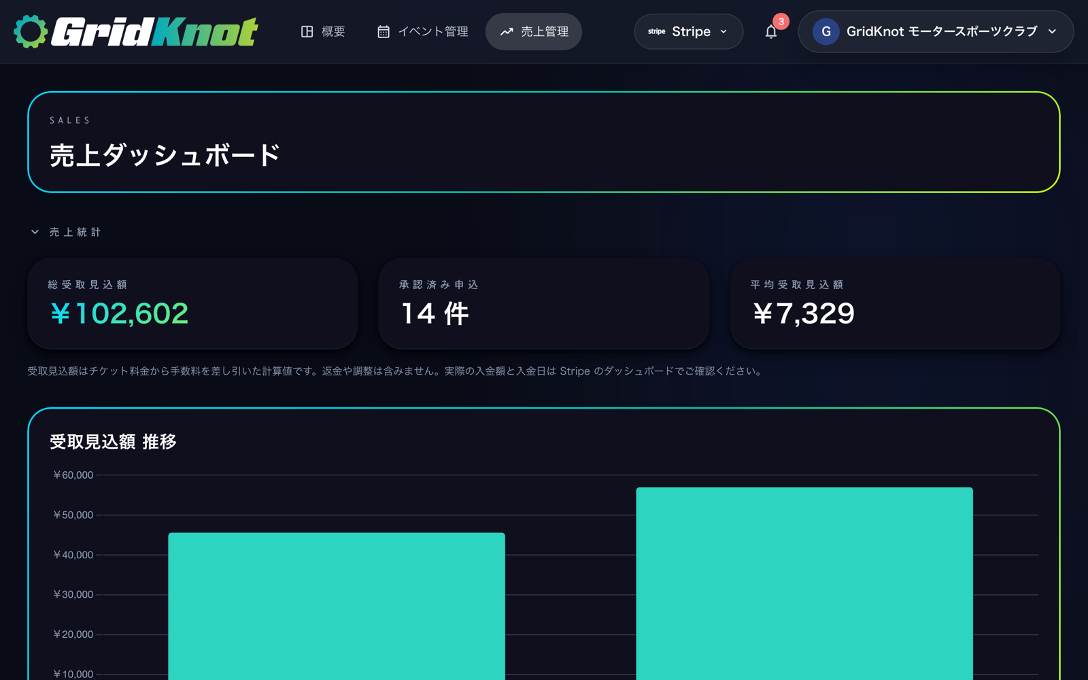Open the GridKnot モータースポーツクラブ account menu

(936, 31)
